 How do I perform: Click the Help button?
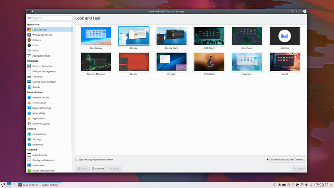click(x=82, y=168)
